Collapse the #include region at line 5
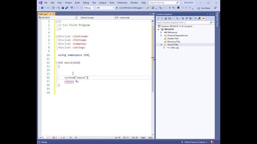This screenshot has width=257, height=144. tap(57, 36)
